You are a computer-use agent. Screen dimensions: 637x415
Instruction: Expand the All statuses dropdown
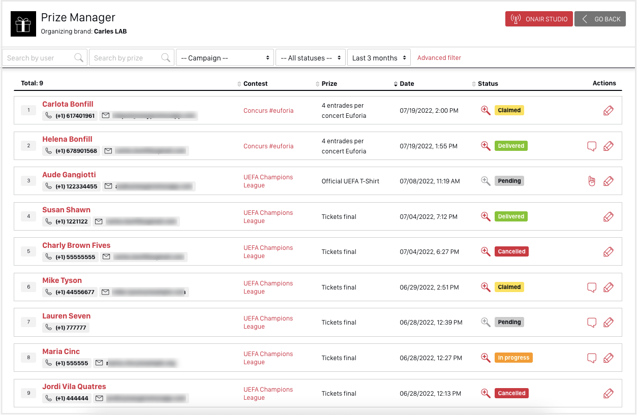coord(310,58)
